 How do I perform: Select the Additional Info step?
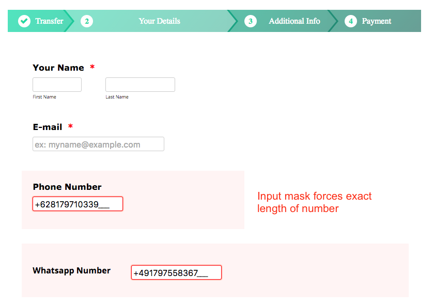(294, 21)
